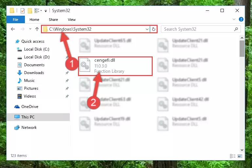The width and height of the screenshot is (252, 168).
Task: Click the cengefi.dll gear file icon
Action: click(x=85, y=65)
